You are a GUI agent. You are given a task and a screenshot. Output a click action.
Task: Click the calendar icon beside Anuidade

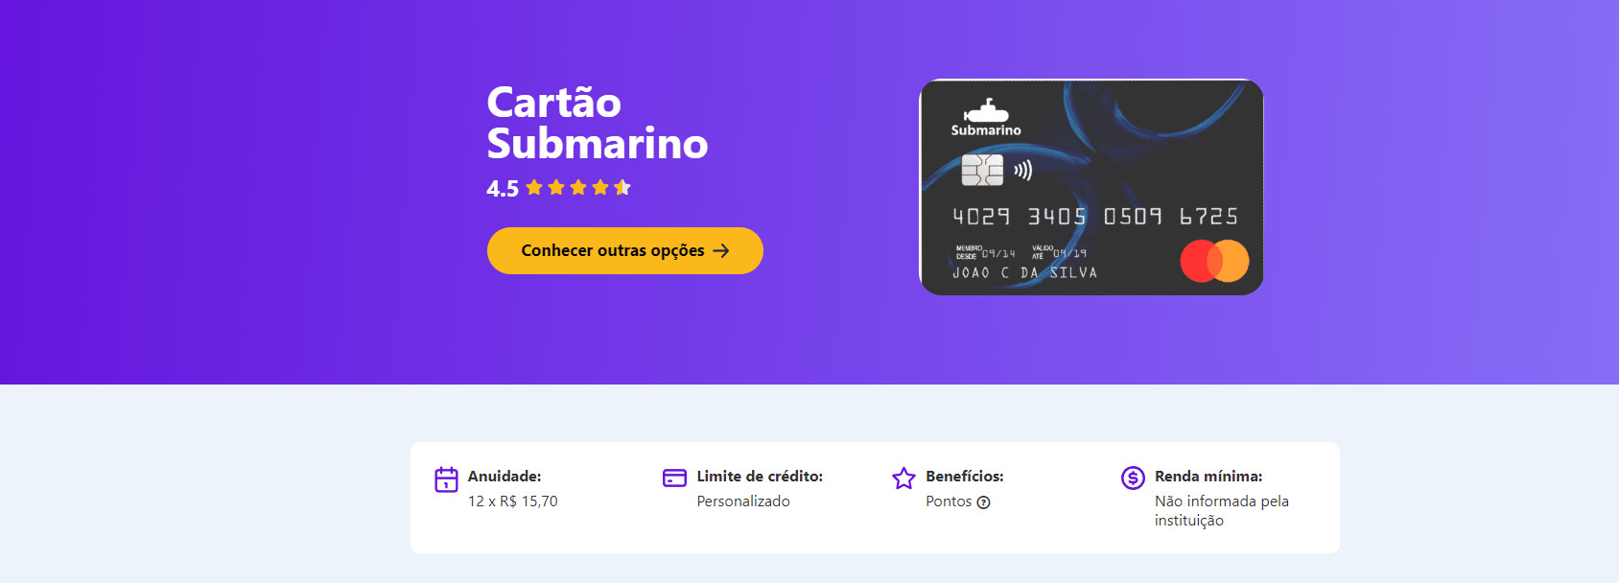tap(446, 479)
